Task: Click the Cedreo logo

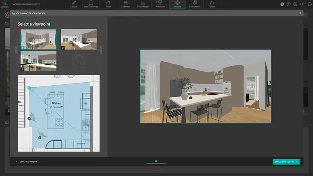Action: 5,4
